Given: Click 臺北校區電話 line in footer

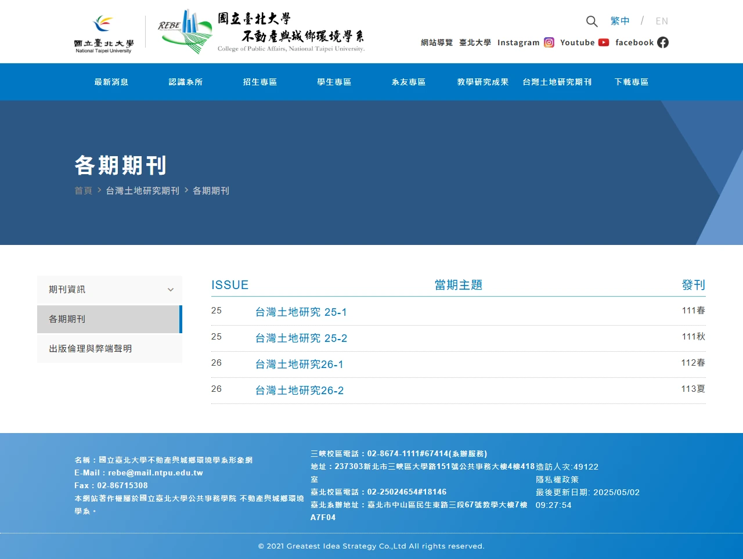Looking at the screenshot, I should pos(378,492).
